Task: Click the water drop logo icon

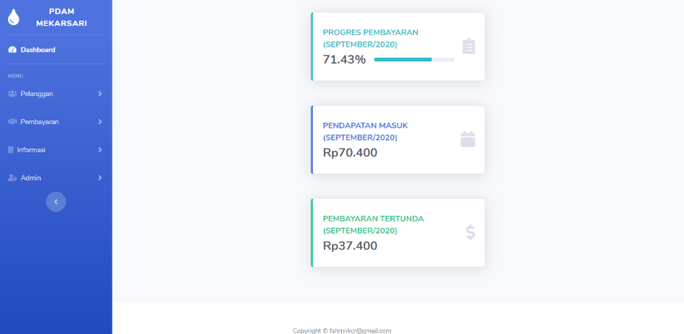Action: pos(13,17)
